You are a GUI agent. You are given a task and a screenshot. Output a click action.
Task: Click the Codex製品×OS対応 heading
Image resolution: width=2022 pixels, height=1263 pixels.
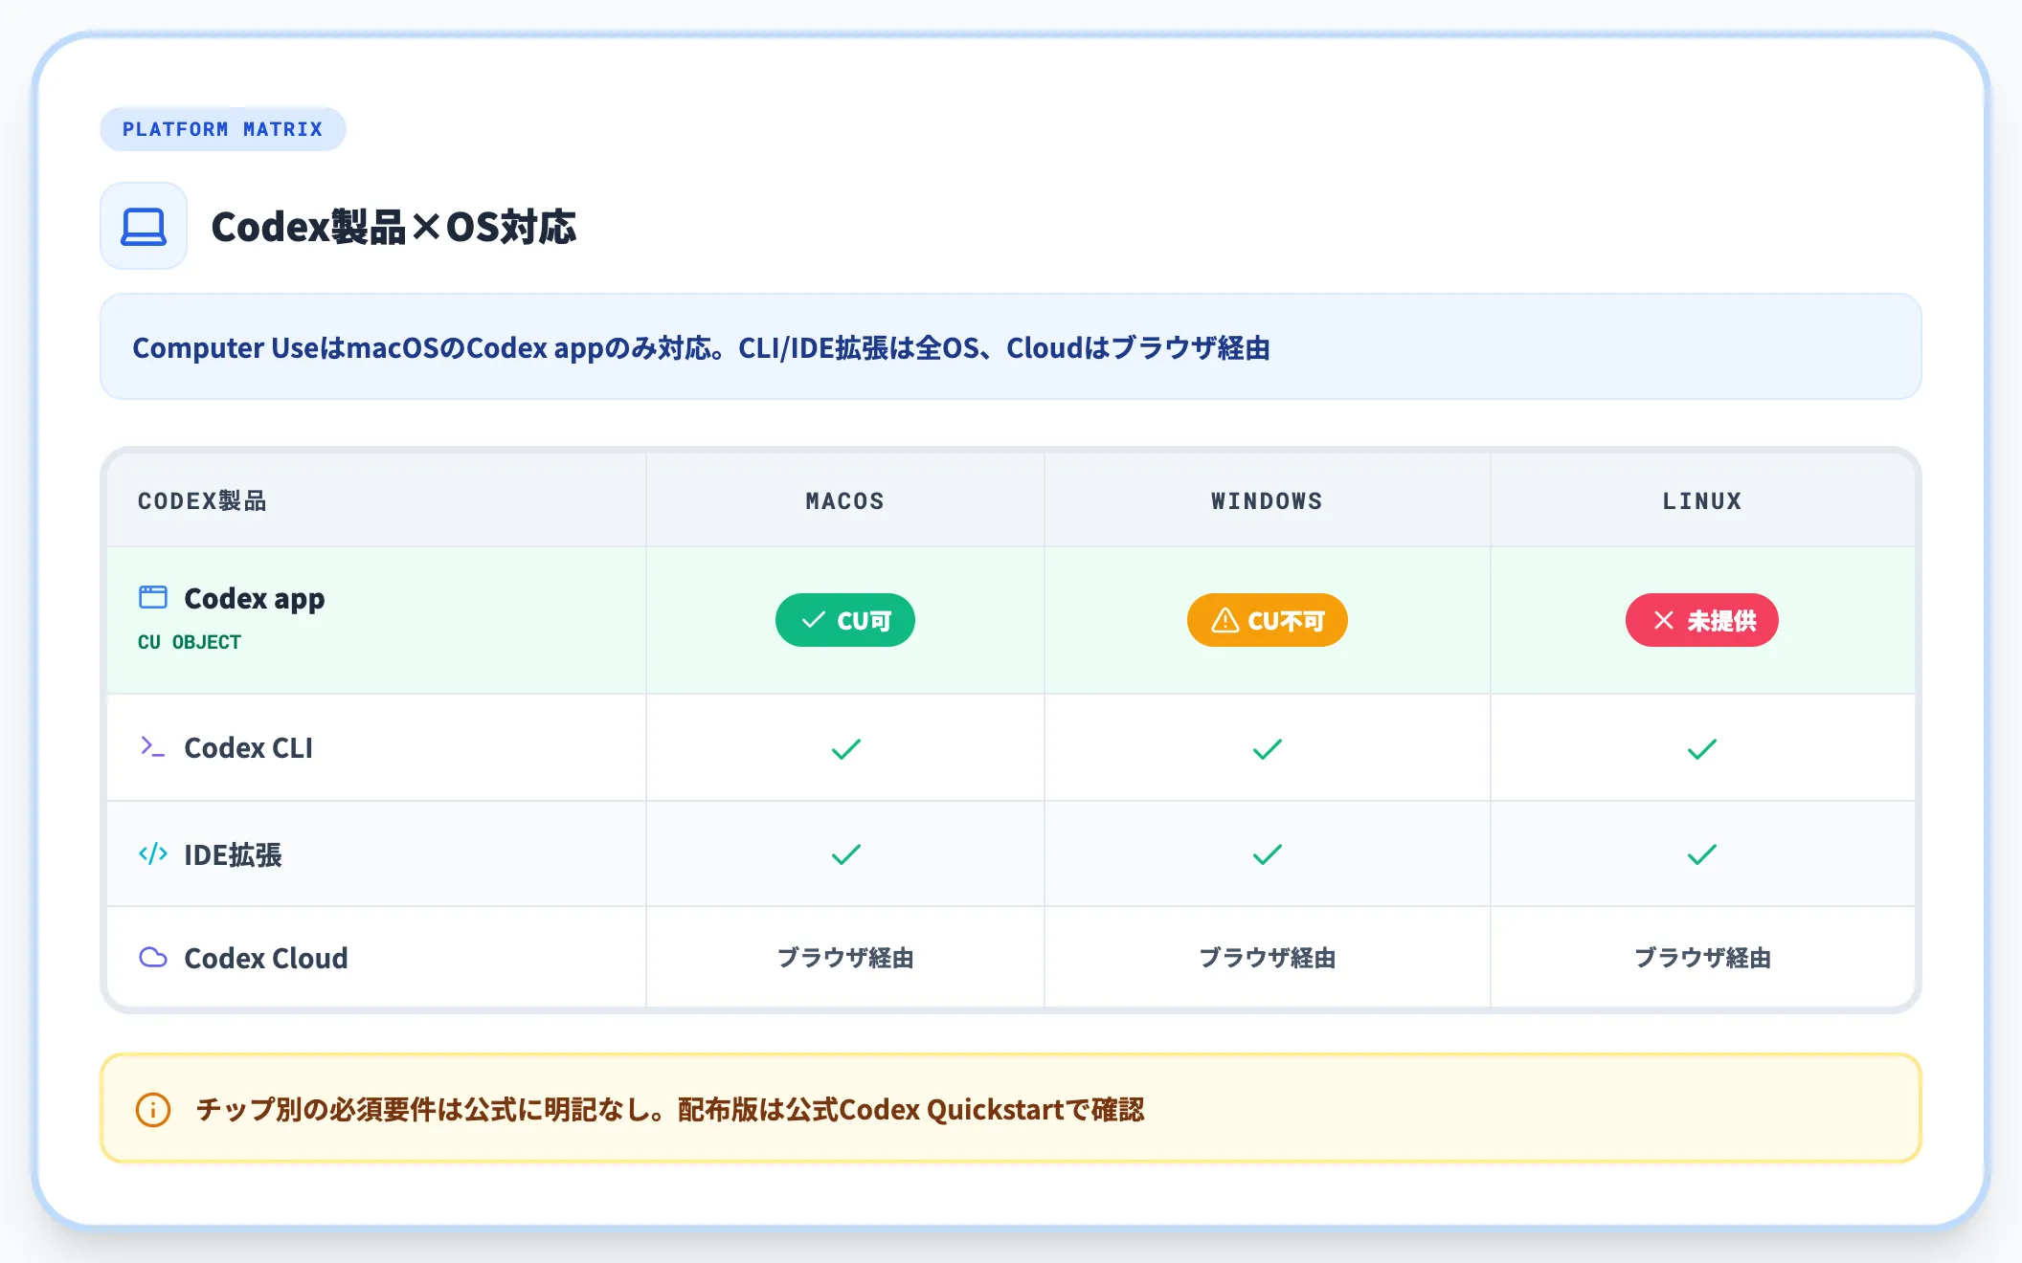(393, 228)
